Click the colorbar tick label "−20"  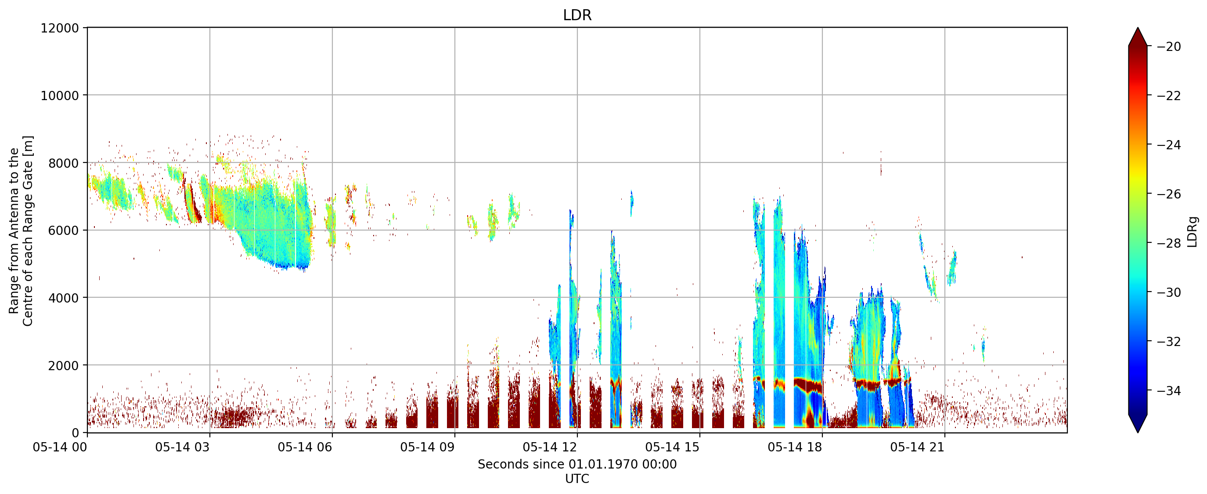point(1168,47)
